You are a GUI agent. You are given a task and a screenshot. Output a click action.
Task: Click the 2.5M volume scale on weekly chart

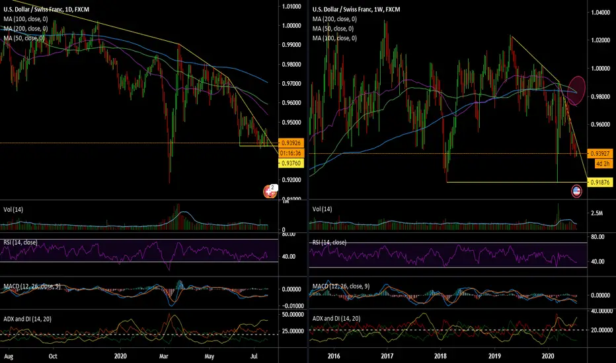click(597, 213)
